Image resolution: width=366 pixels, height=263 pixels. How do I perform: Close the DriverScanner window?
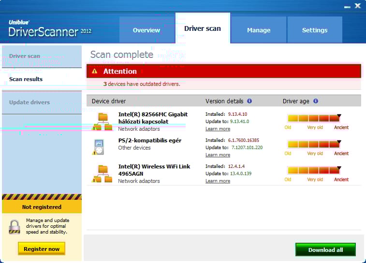click(358, 6)
